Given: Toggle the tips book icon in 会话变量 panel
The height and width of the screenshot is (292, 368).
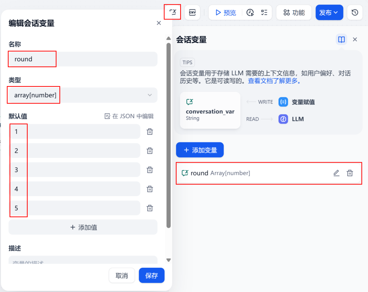Looking at the screenshot, I should [x=341, y=39].
